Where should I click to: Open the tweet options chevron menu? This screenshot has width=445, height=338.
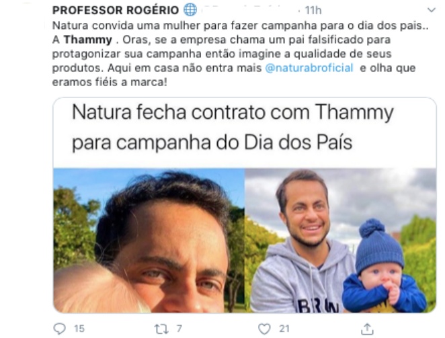pyautogui.click(x=431, y=10)
